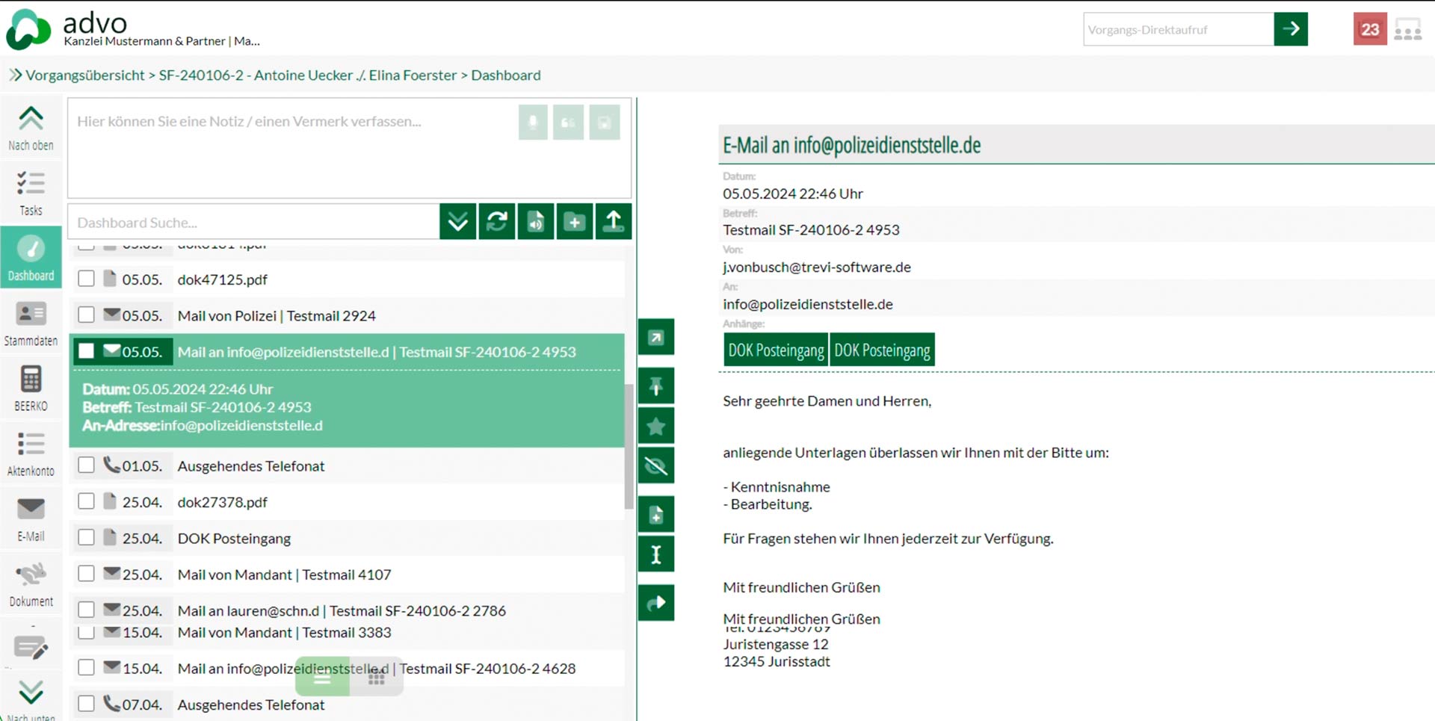1435x721 pixels.
Task: Open first DOK Posteingang attachment button
Action: pyautogui.click(x=775, y=350)
